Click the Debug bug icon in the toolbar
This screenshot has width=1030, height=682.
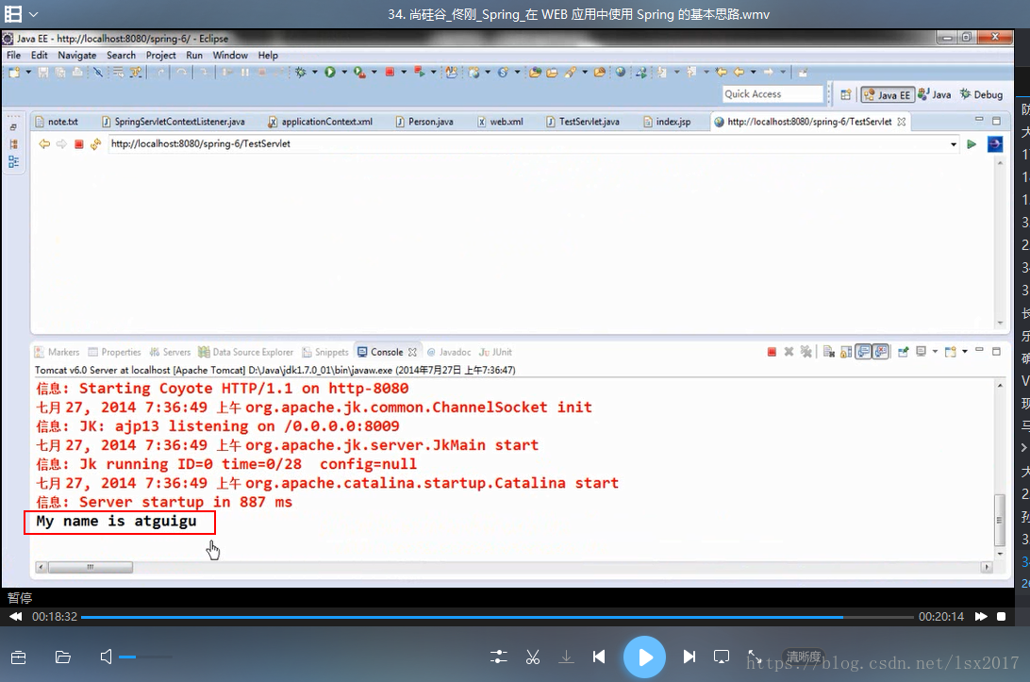pos(301,73)
